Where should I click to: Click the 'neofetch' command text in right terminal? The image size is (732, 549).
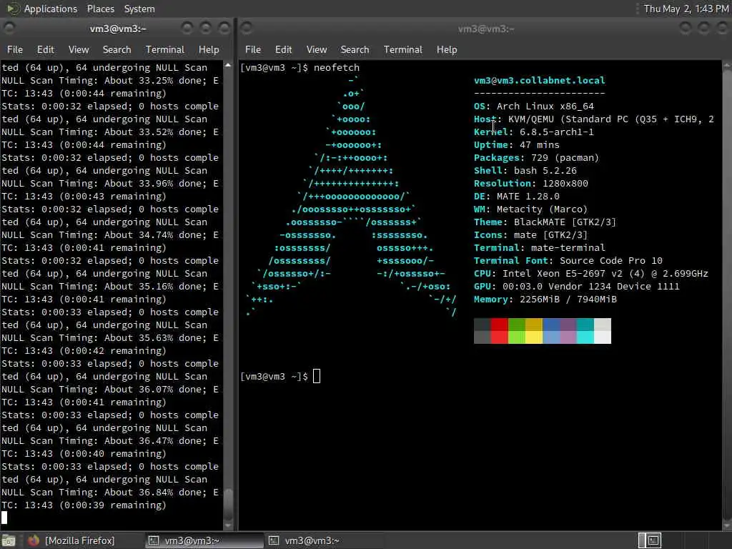pyautogui.click(x=337, y=68)
